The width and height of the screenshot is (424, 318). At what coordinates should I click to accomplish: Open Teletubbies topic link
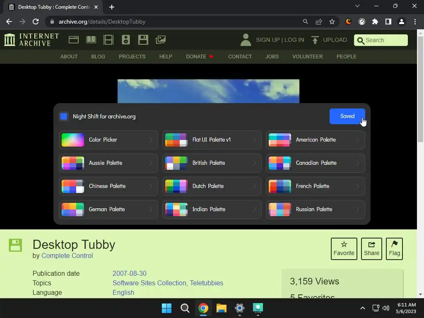(x=206, y=283)
